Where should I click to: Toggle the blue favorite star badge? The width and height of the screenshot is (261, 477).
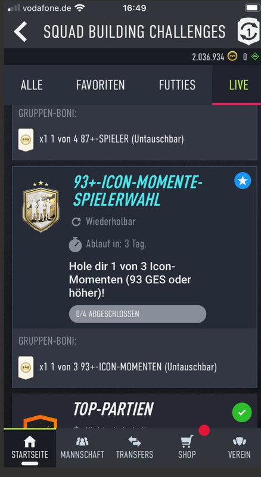[x=243, y=181]
